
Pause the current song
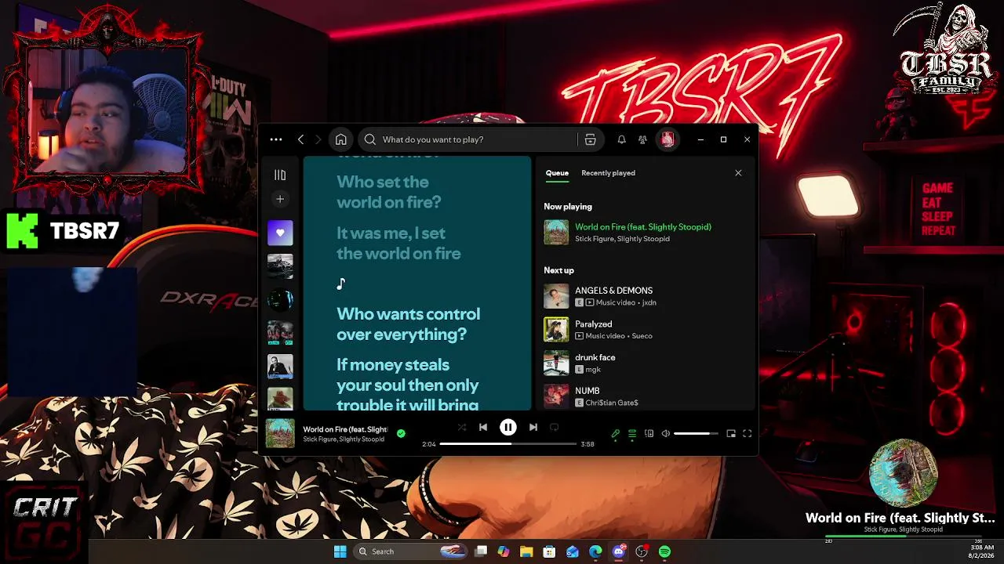508,427
